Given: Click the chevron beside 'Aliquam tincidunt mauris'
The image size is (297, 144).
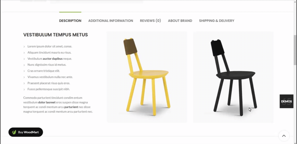Looking at the screenshot, I should point(24,53).
